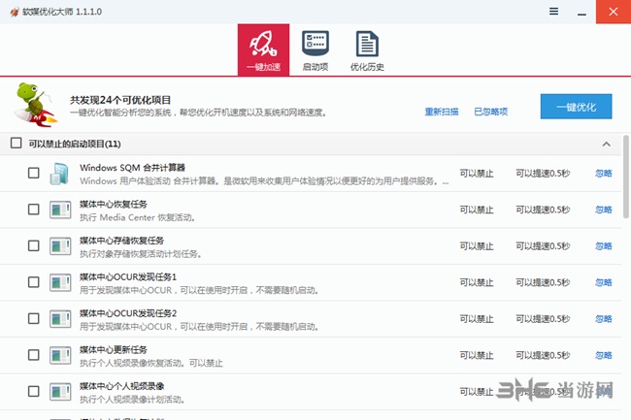
Task: Click the 媒体中心恢复任务 title text
Action: coord(114,204)
